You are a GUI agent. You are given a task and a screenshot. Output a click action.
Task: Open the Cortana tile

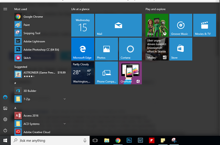(130, 49)
